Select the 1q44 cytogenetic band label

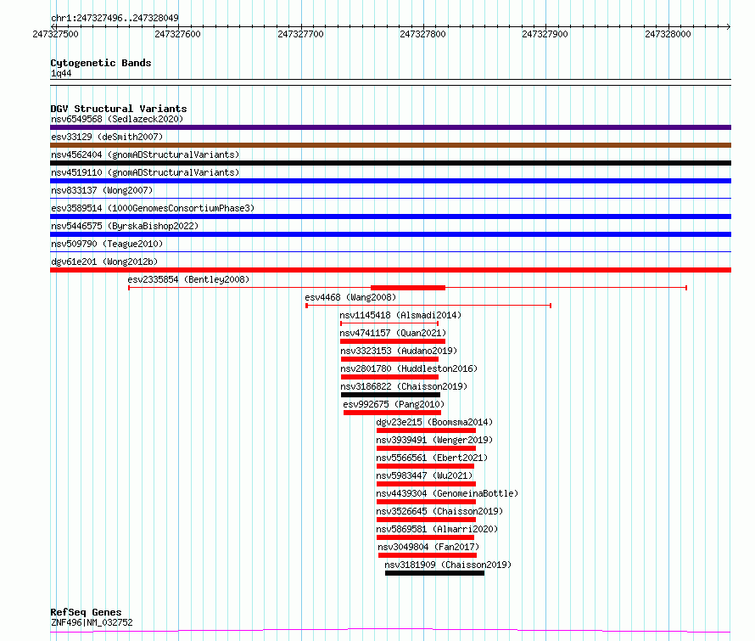click(61, 73)
